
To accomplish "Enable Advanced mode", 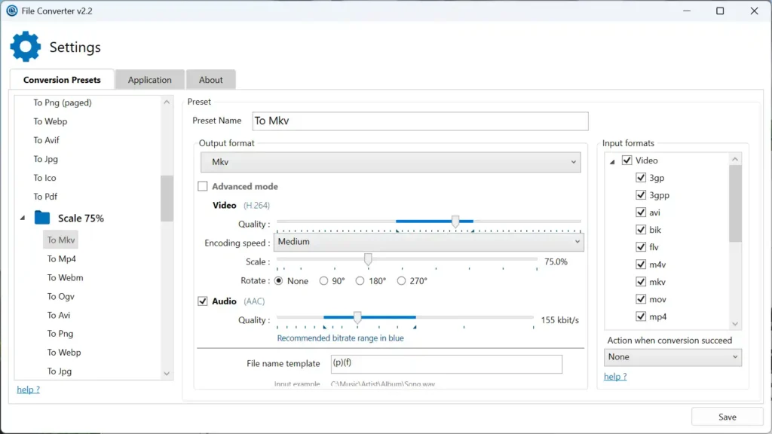I will [203, 186].
